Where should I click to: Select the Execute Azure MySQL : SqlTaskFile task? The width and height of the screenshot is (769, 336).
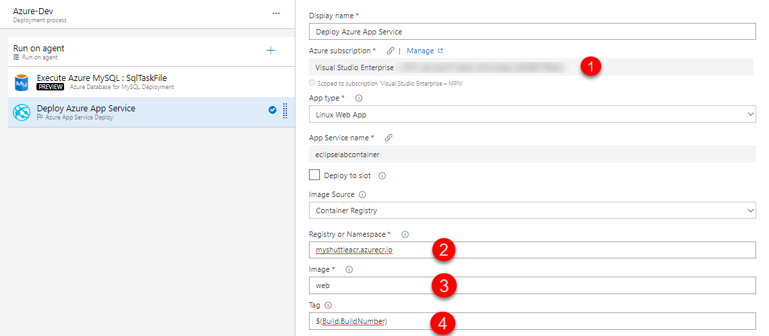151,82
